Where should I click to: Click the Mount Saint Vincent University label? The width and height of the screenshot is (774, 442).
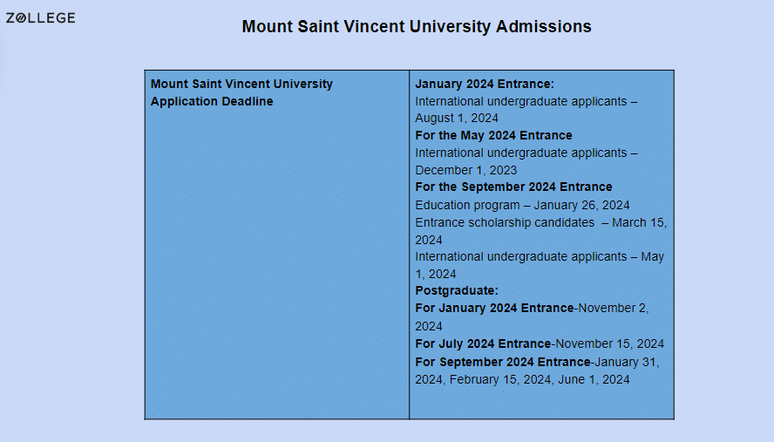[x=241, y=84]
